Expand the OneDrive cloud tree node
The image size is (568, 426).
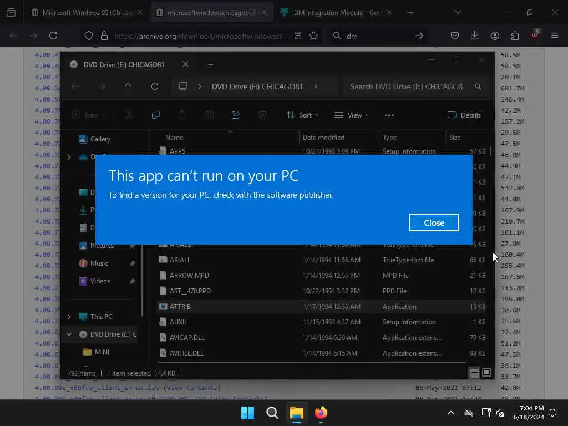coord(69,157)
